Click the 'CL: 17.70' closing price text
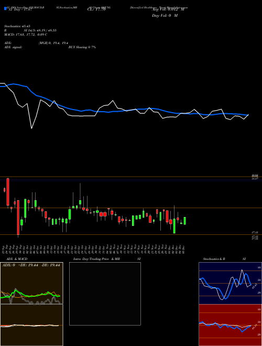 coord(96,9)
